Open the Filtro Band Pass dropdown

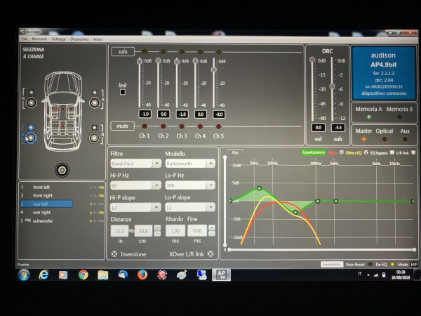pos(156,164)
